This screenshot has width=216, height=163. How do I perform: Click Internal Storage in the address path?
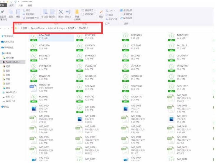coord(56,28)
